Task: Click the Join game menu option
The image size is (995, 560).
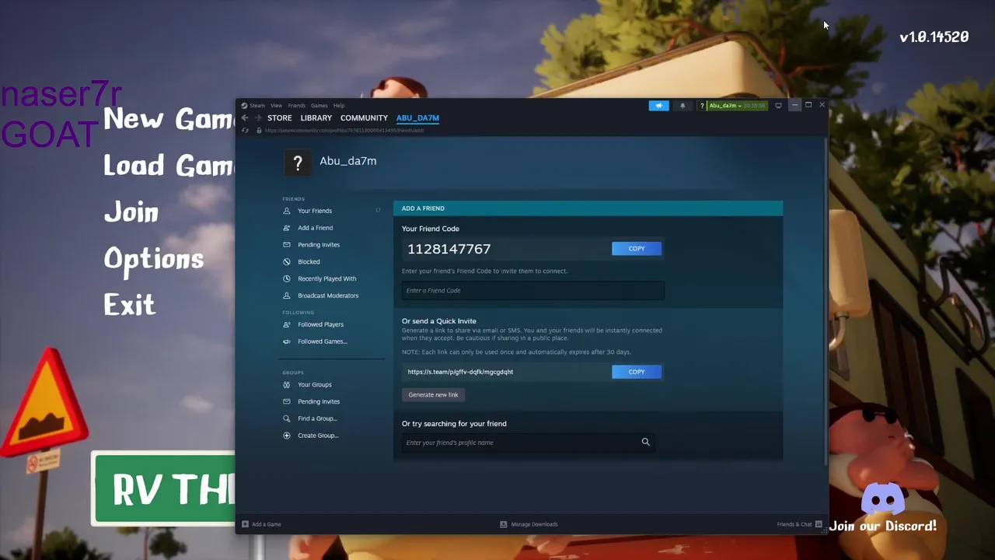Action: pyautogui.click(x=131, y=212)
